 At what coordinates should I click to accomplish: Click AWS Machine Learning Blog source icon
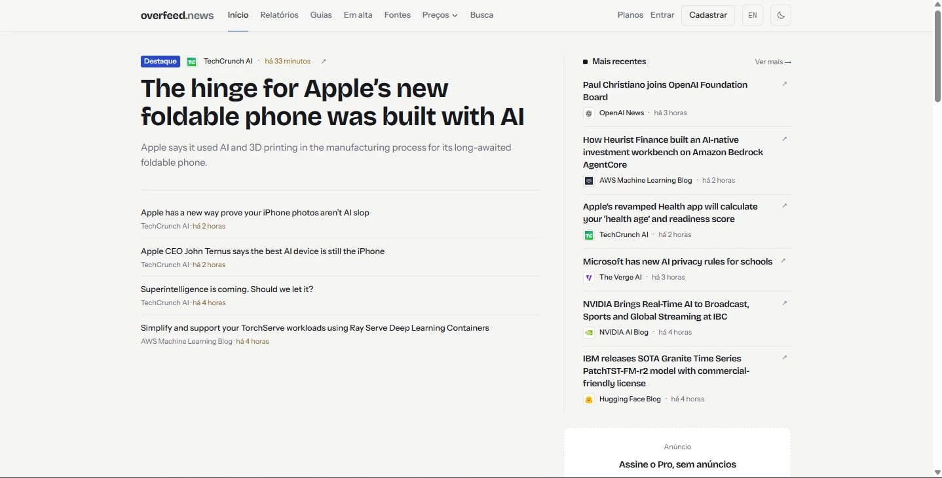coord(589,181)
